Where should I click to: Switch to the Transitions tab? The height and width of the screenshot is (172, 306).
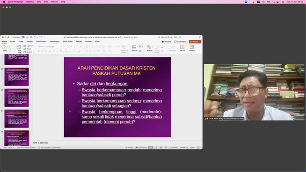[x=41, y=41]
